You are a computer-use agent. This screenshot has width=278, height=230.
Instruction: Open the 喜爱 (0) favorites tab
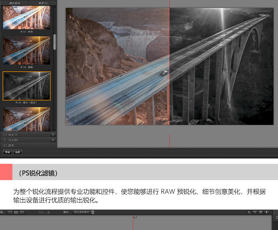click(43, 3)
